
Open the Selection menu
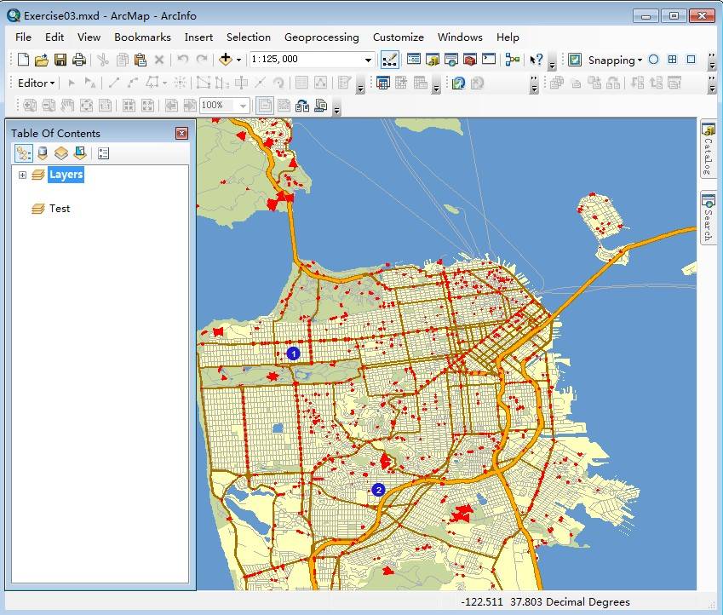(249, 37)
